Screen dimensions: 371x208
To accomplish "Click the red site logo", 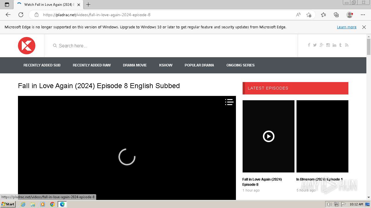I will pos(27,46).
